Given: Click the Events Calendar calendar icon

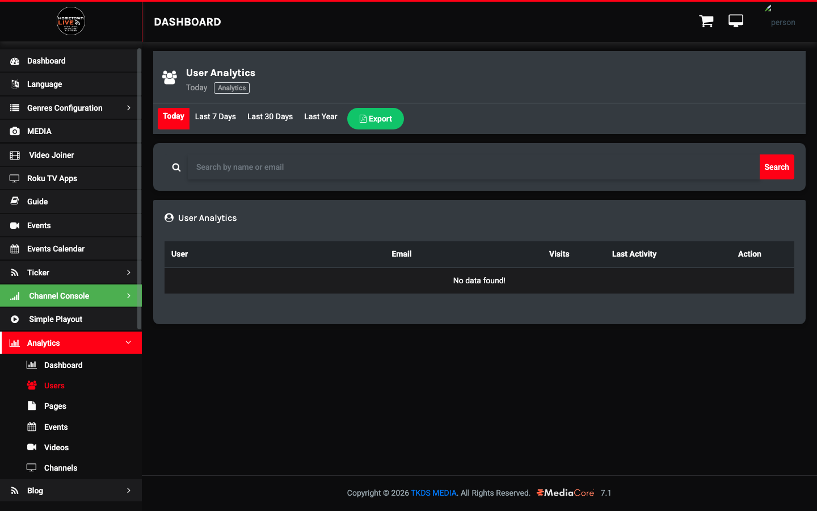Looking at the screenshot, I should (x=15, y=249).
